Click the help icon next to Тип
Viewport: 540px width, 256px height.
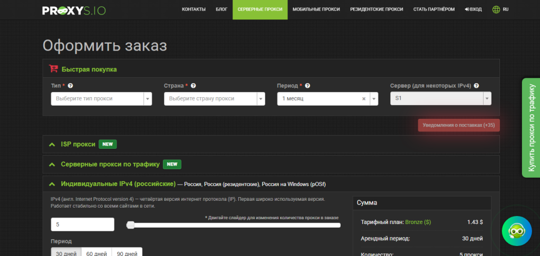[x=70, y=86]
